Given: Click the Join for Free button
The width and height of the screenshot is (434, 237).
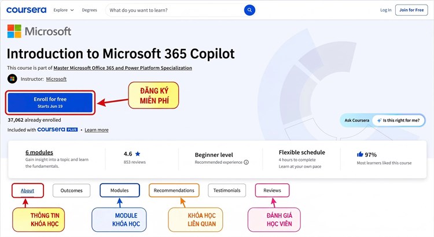Looking at the screenshot, I should click(x=411, y=10).
